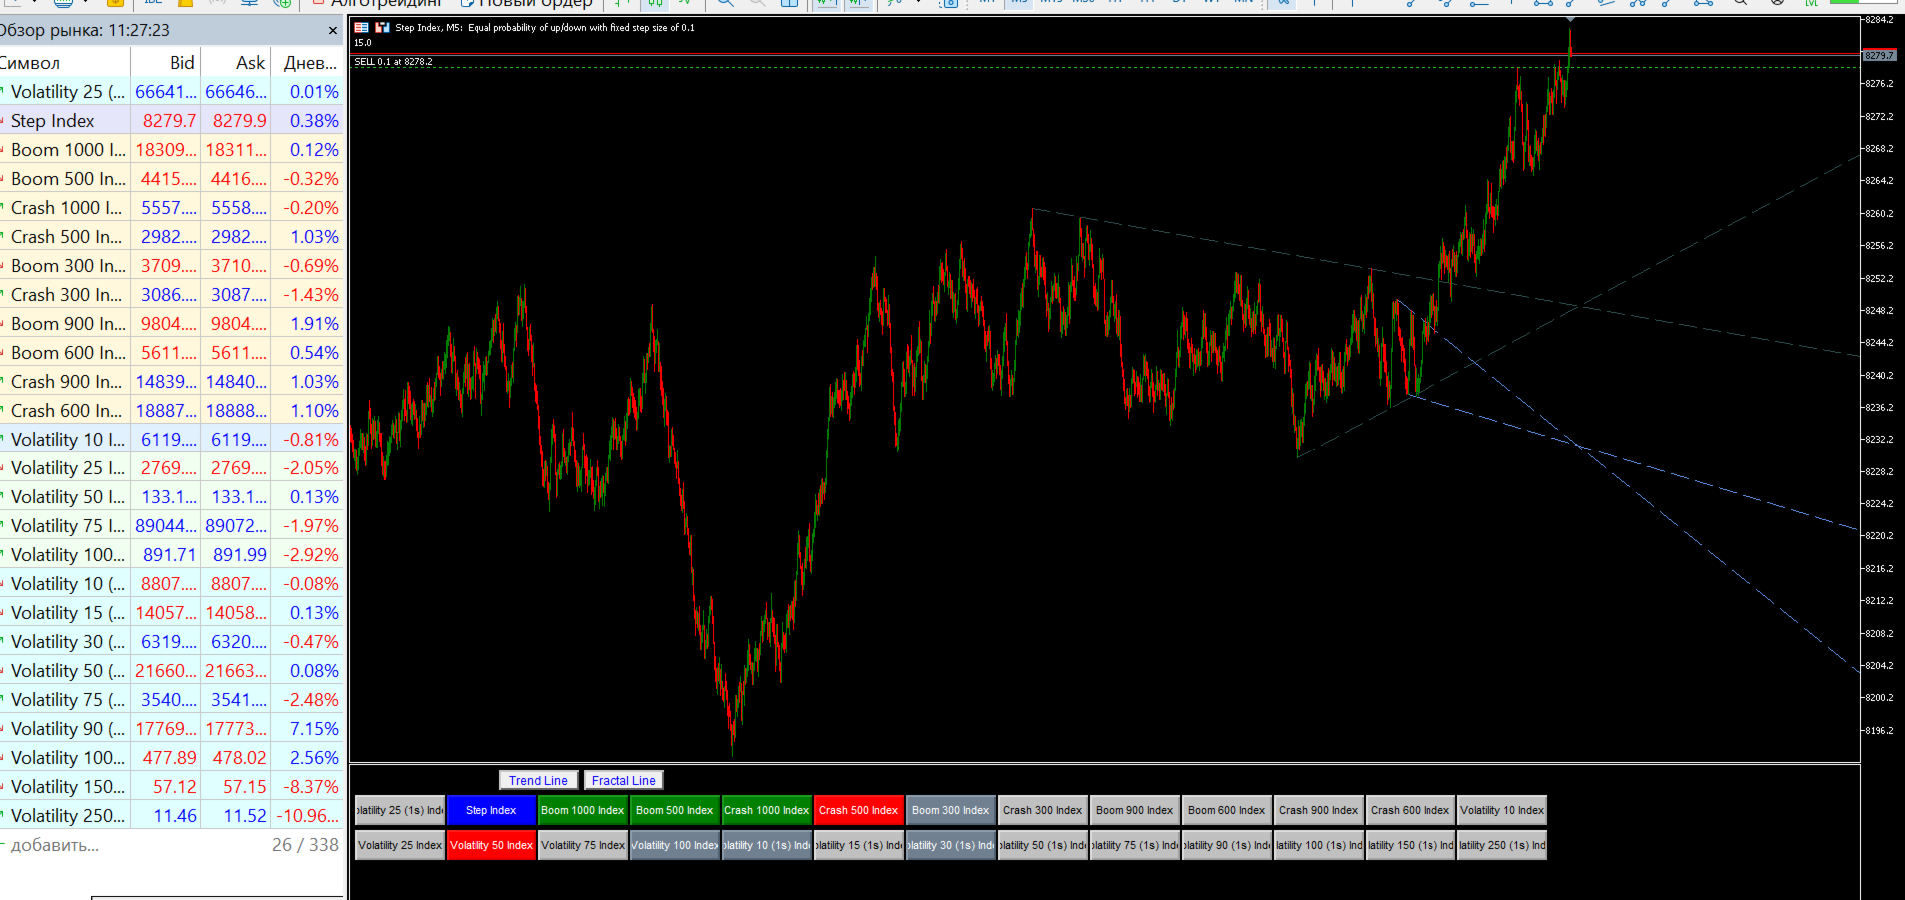Switch chart to Crash 500 Index button
The width and height of the screenshot is (1905, 900).
(858, 810)
